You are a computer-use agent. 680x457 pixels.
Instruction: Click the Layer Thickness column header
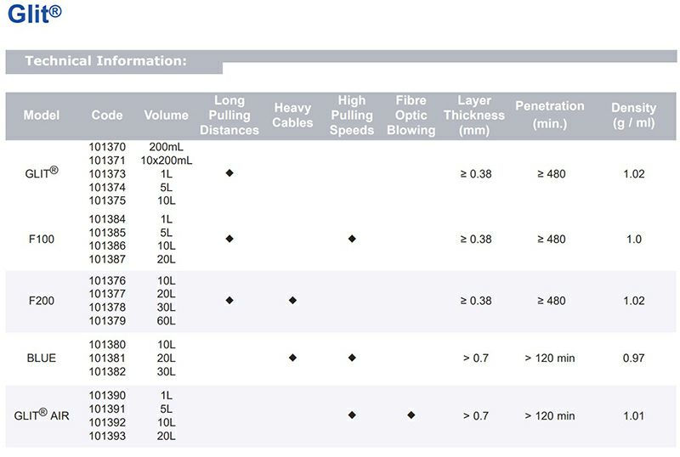(x=474, y=116)
